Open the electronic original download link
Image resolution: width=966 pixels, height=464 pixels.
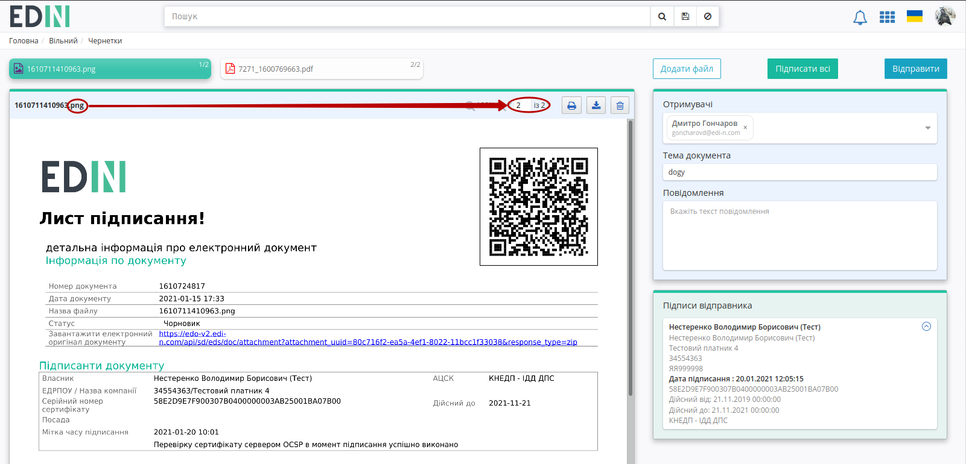pyautogui.click(x=368, y=338)
